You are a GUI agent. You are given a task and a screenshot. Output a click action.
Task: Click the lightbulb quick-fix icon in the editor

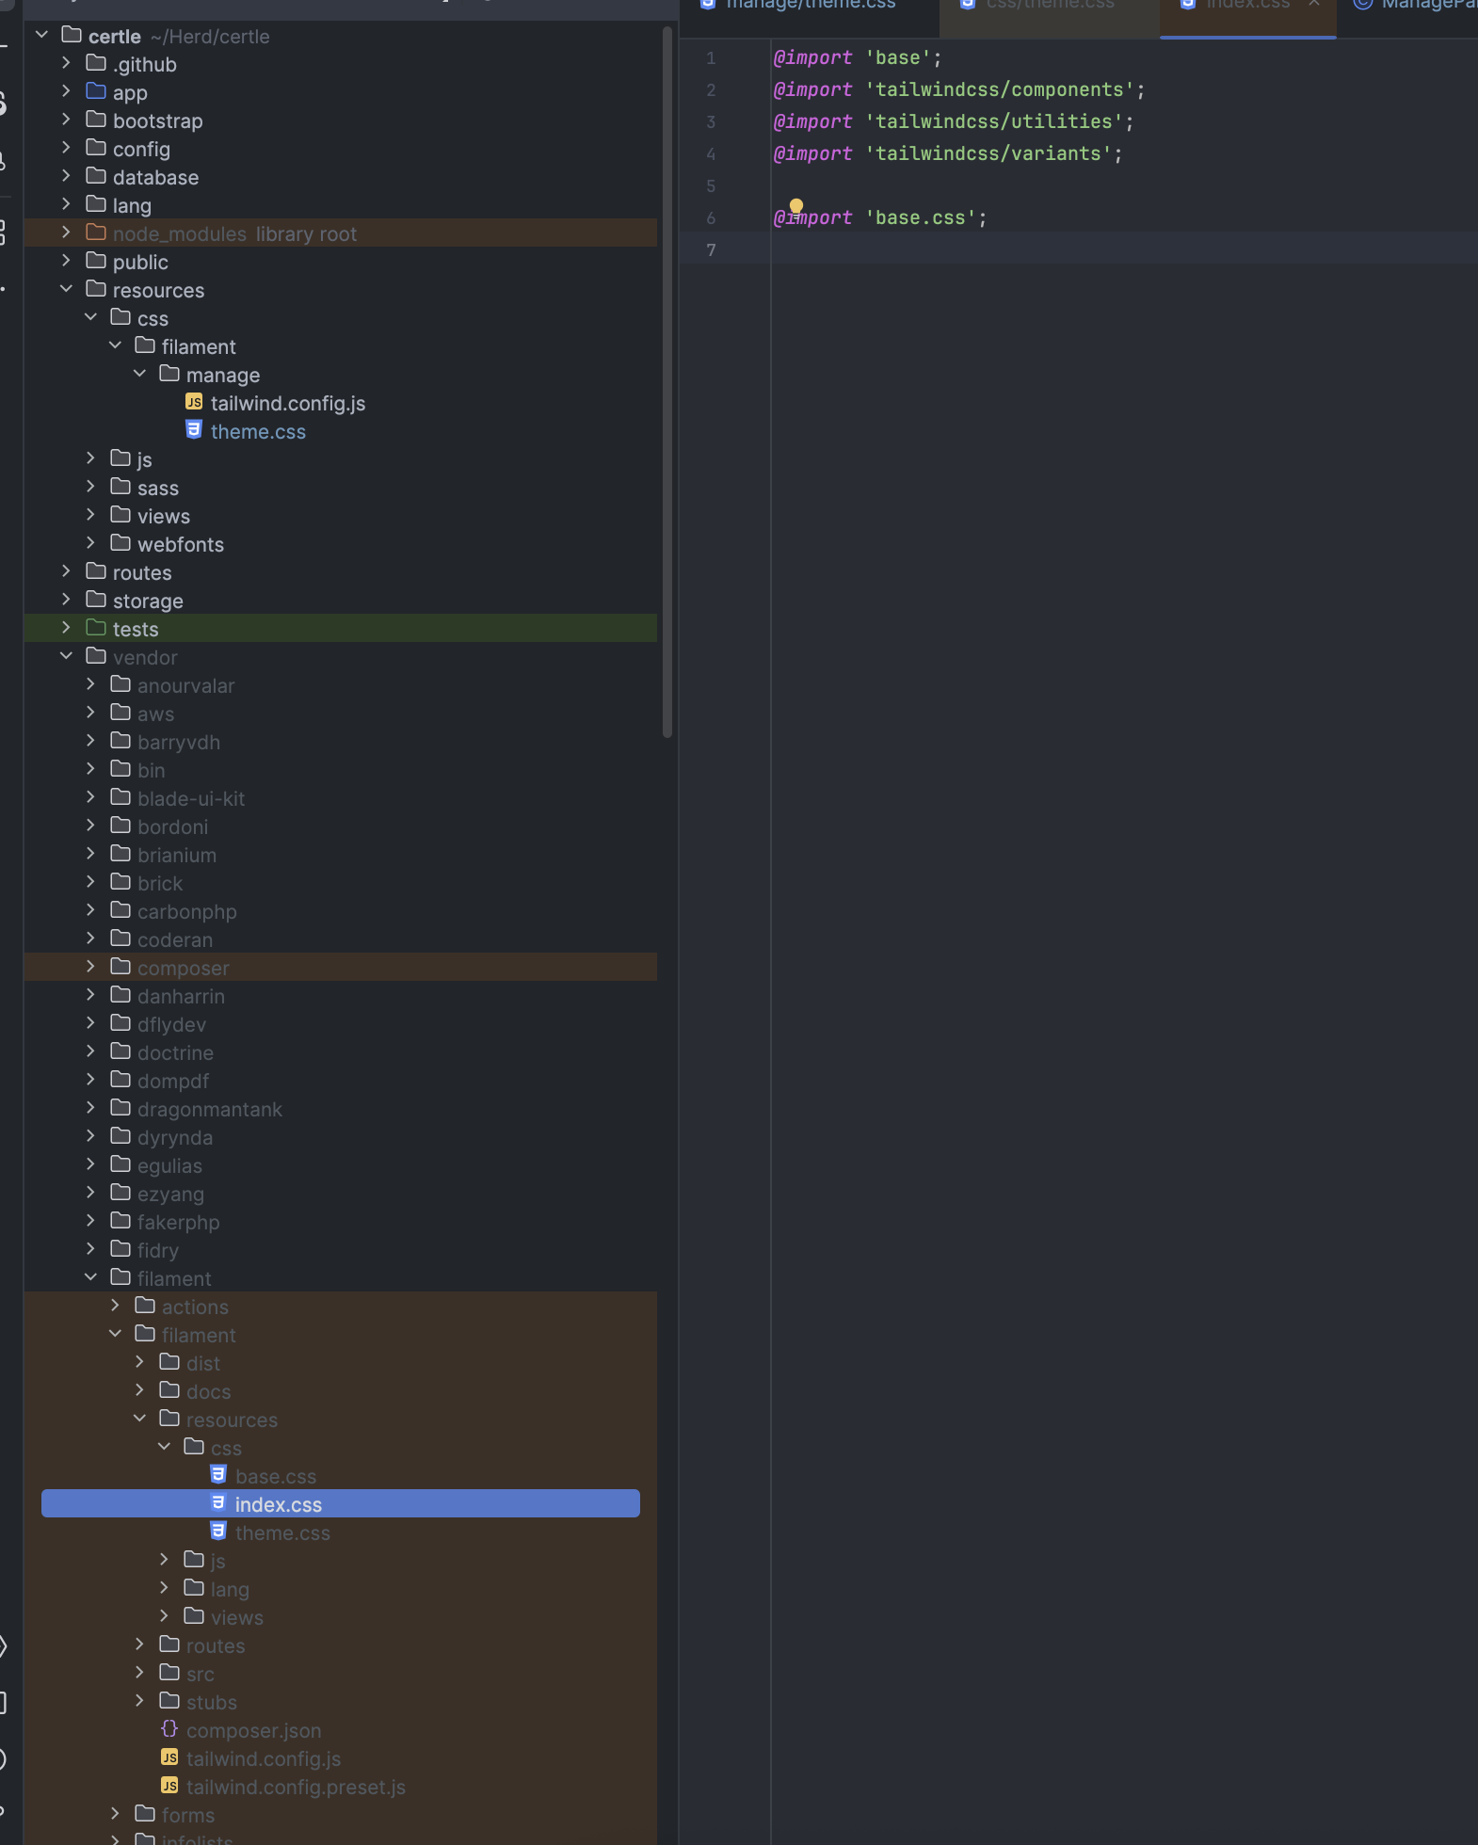(x=796, y=206)
